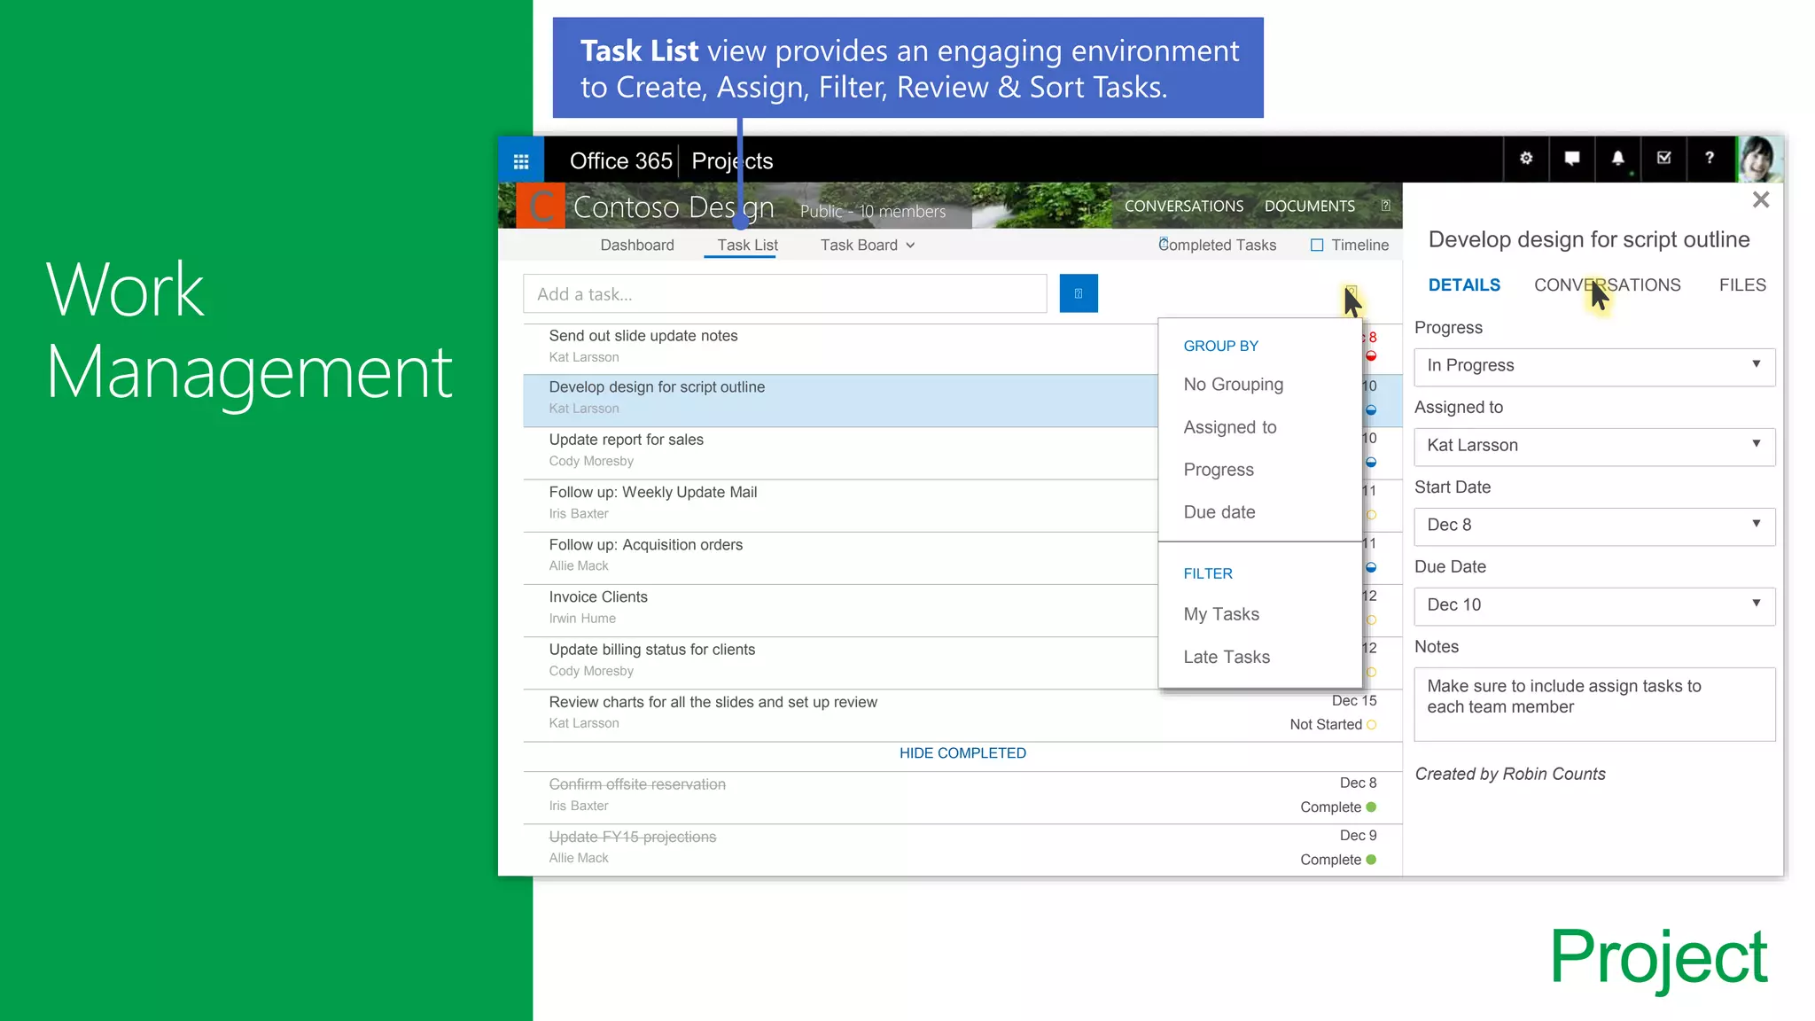Screen dimensions: 1815x1021
Task: Enable the Timeline checkbox
Action: [x=1317, y=246]
